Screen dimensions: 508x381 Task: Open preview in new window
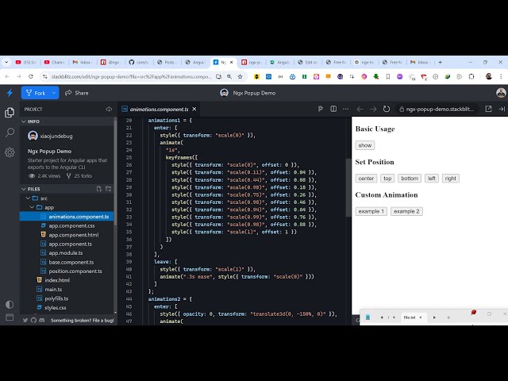click(488, 109)
